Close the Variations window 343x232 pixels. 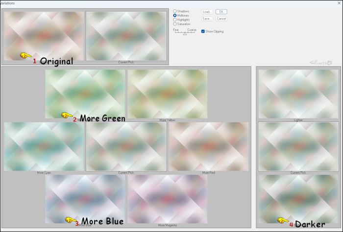click(x=339, y=3)
